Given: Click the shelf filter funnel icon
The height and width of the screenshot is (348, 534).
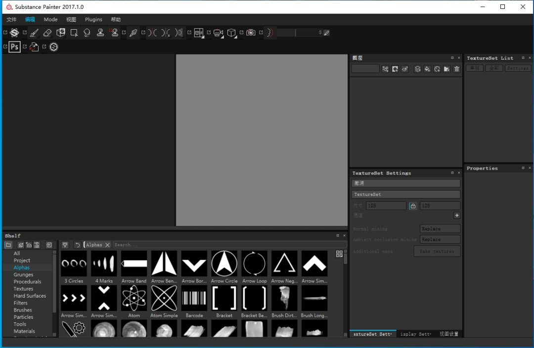Looking at the screenshot, I should pos(65,245).
